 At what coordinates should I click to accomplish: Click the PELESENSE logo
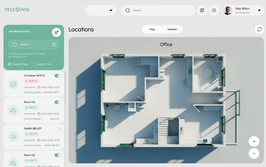tap(17, 10)
